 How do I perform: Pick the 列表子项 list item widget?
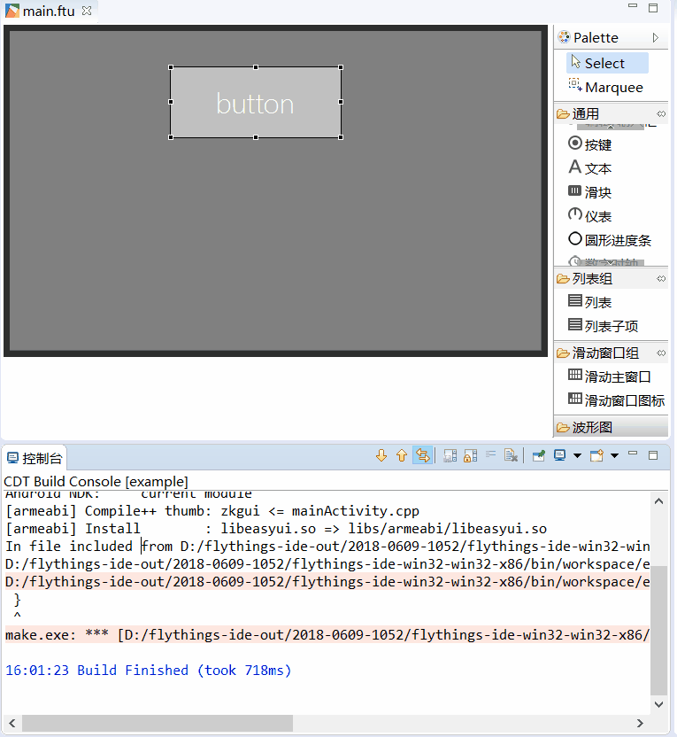(604, 326)
